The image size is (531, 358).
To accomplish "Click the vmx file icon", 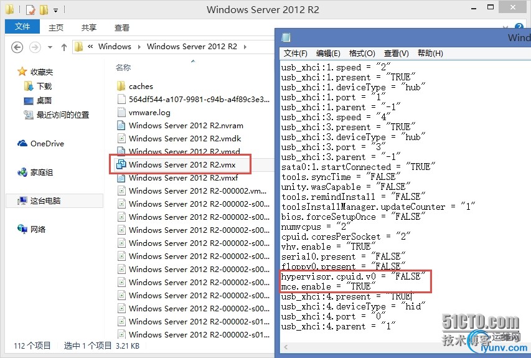I will [x=121, y=164].
